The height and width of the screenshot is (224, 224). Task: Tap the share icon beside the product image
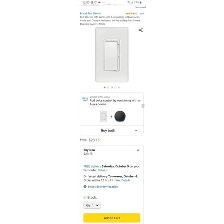pyautogui.click(x=141, y=30)
